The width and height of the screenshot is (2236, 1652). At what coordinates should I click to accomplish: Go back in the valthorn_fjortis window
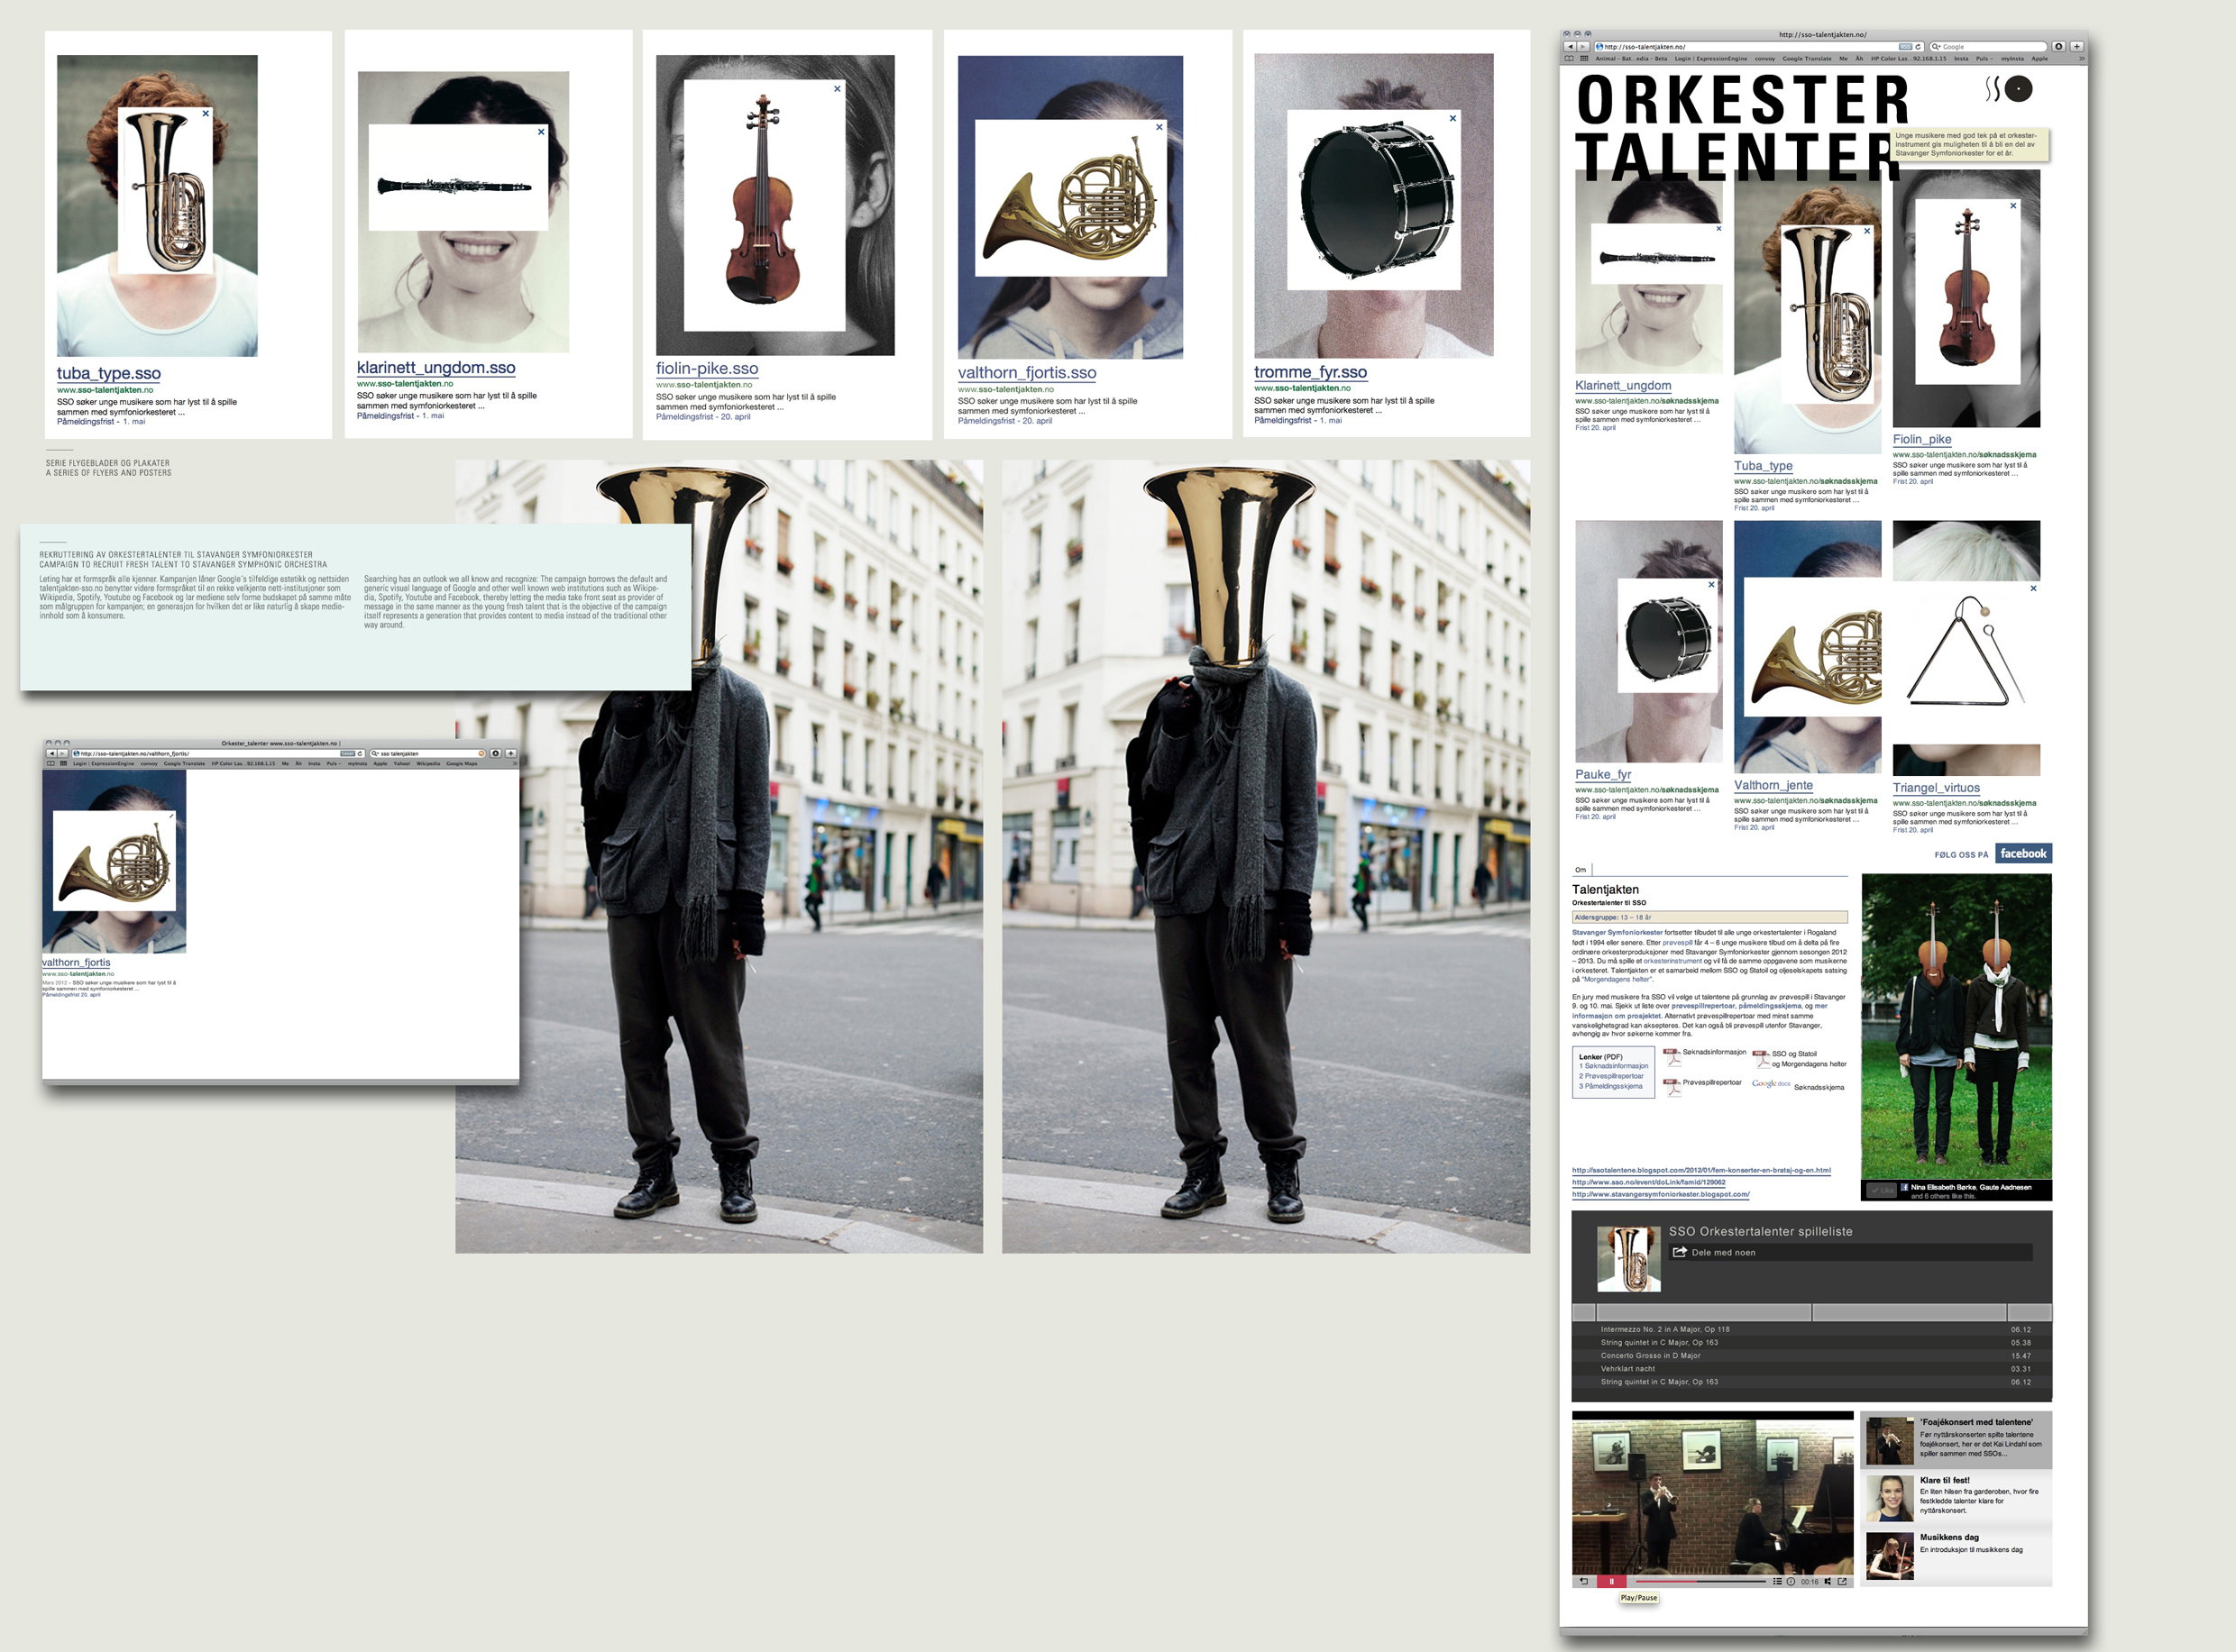click(x=52, y=754)
